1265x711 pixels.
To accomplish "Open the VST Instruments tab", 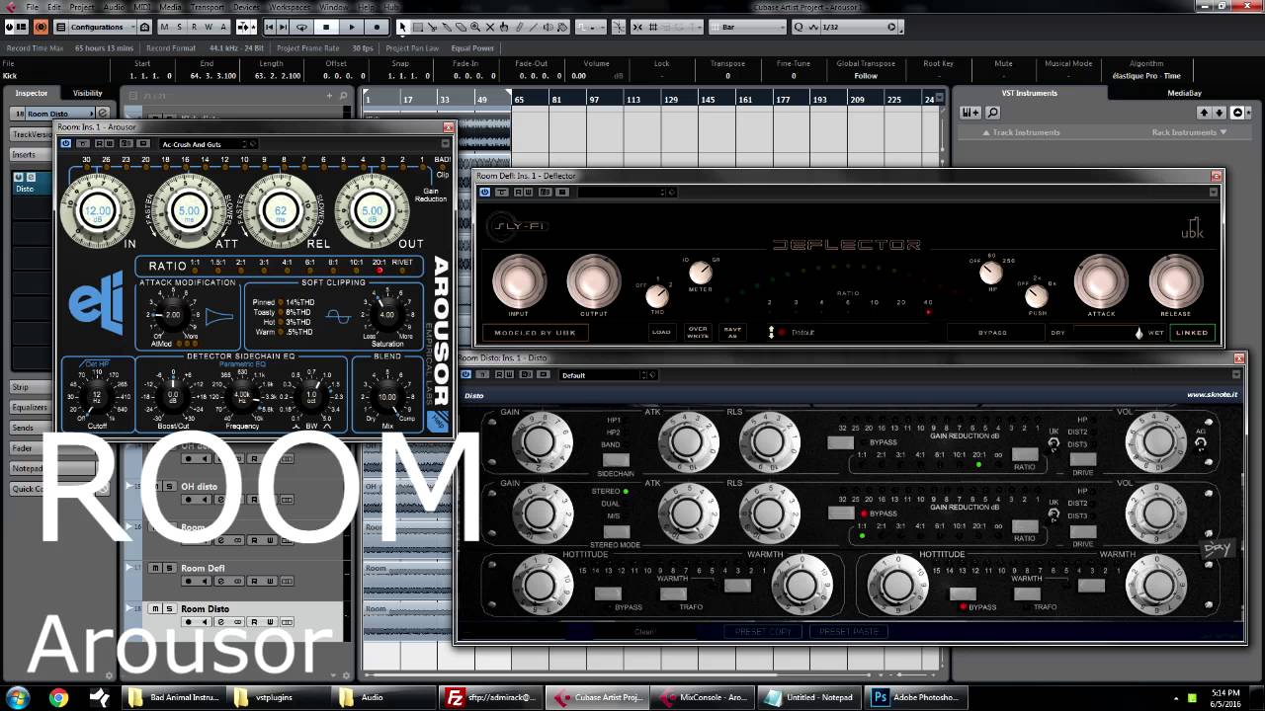I will tap(1029, 93).
